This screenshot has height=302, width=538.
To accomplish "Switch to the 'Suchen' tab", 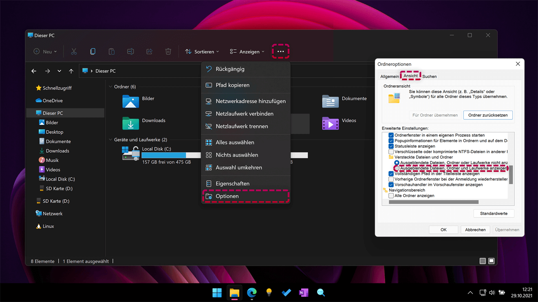I will 429,76.
